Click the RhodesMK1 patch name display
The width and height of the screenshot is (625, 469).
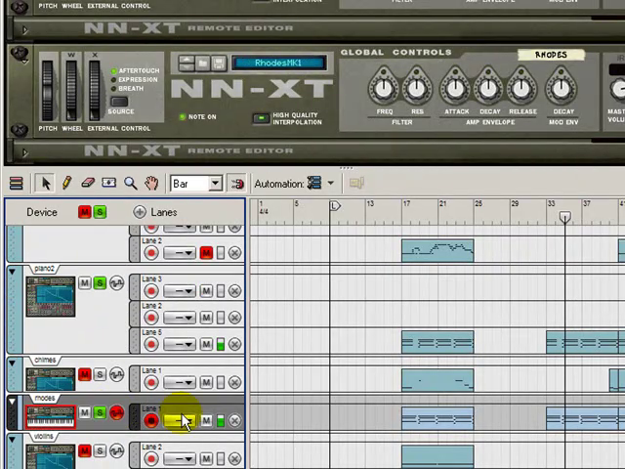click(x=278, y=63)
